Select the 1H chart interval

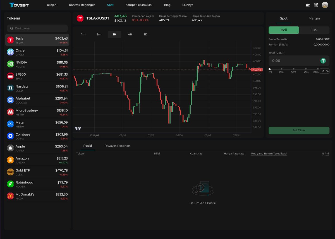coord(114,35)
